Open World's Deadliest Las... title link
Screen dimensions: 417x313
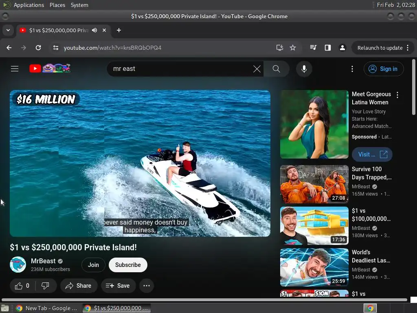(x=371, y=256)
